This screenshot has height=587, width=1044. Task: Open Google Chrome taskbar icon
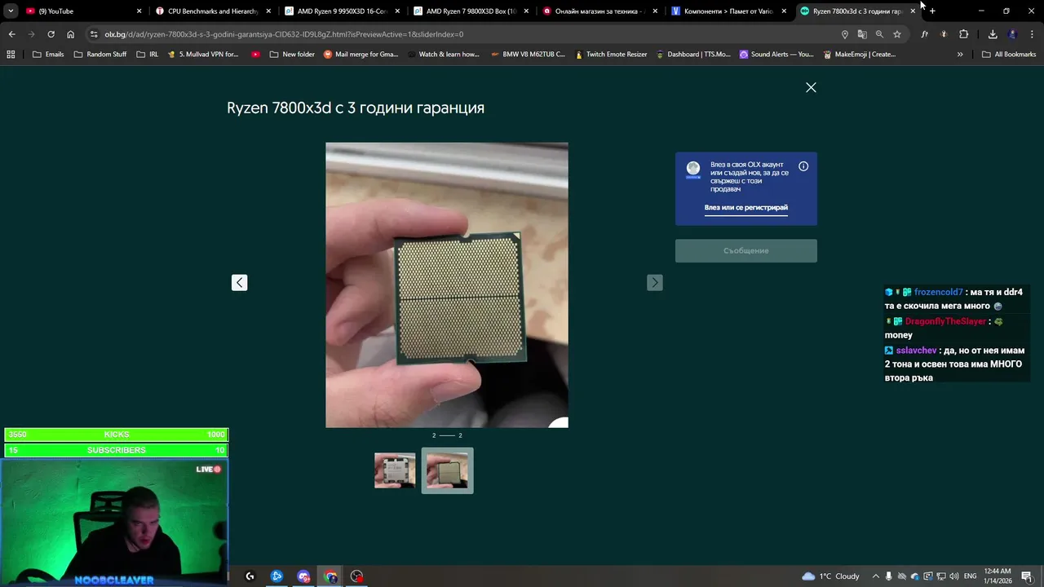pyautogui.click(x=330, y=576)
